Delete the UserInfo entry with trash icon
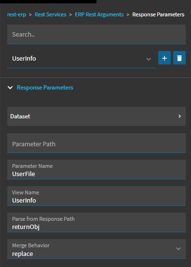The height and width of the screenshot is (267, 191). (179, 58)
